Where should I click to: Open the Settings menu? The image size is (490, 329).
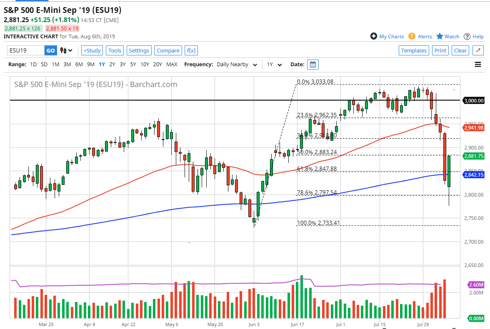[x=139, y=50]
